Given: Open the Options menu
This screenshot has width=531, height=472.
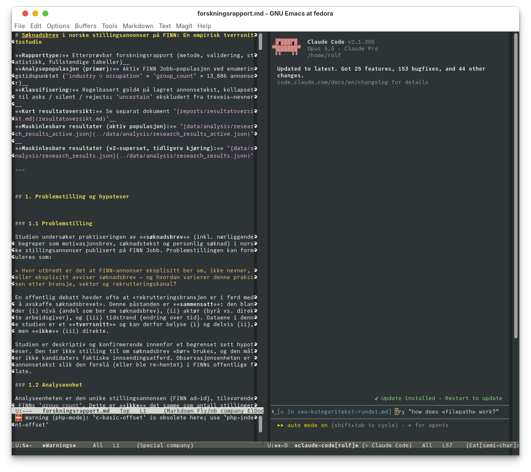Looking at the screenshot, I should (x=58, y=26).
